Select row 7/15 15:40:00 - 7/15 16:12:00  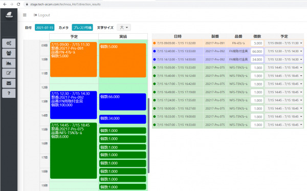[228, 76]
